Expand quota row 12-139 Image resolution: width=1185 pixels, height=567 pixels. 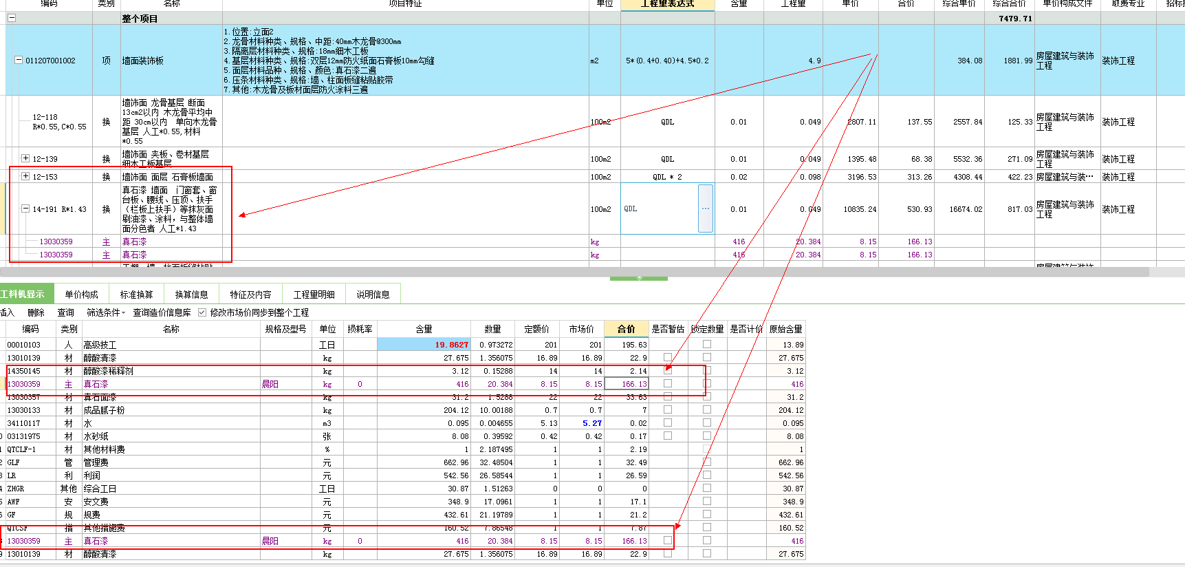[25, 158]
